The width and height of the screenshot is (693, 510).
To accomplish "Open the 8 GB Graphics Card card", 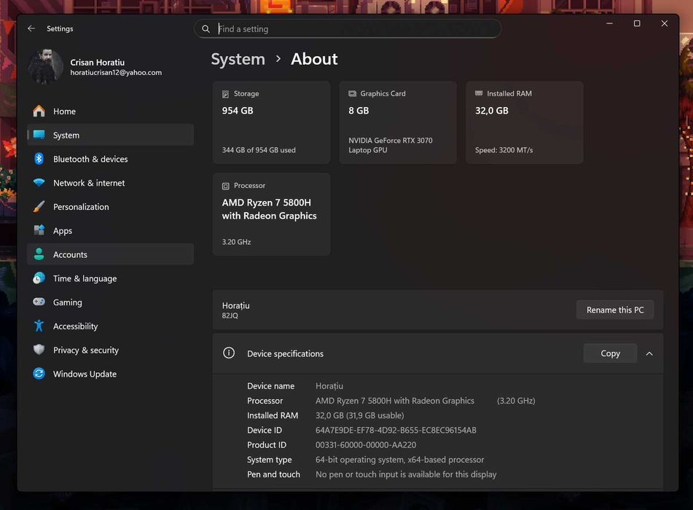I will (x=398, y=122).
